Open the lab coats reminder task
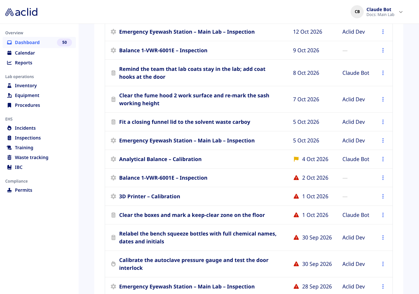The height and width of the screenshot is (294, 419). click(192, 73)
